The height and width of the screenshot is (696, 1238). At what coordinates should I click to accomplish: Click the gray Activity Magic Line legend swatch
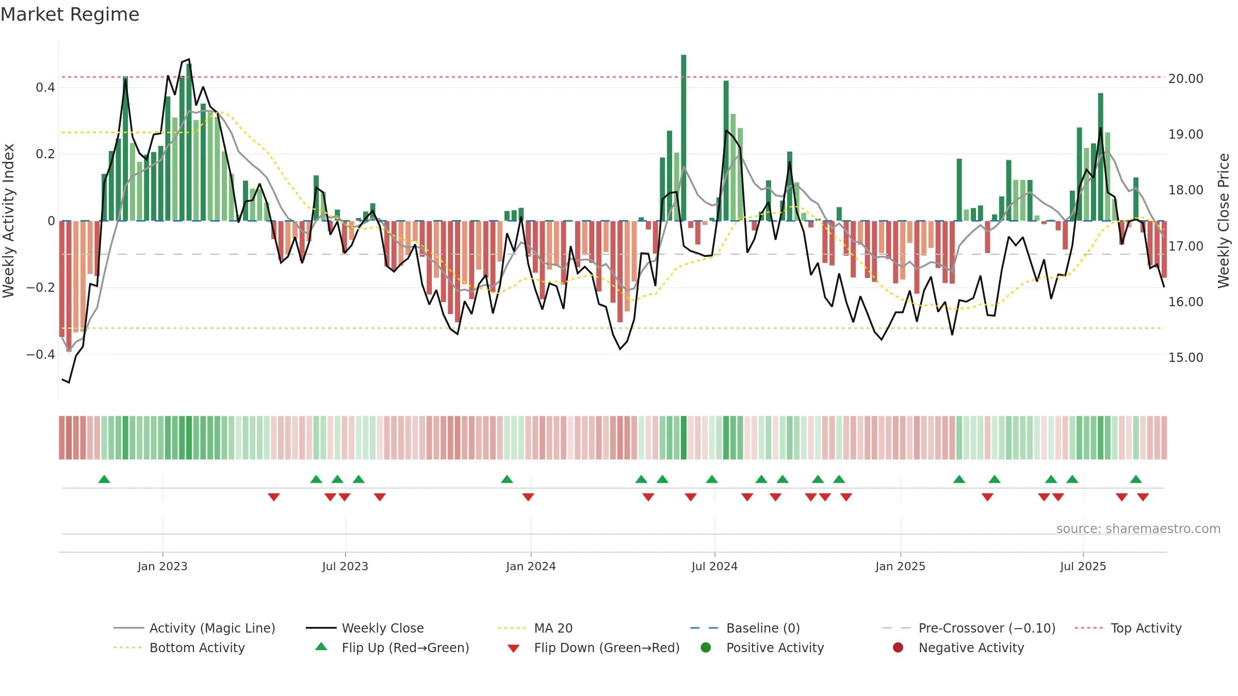[x=128, y=628]
